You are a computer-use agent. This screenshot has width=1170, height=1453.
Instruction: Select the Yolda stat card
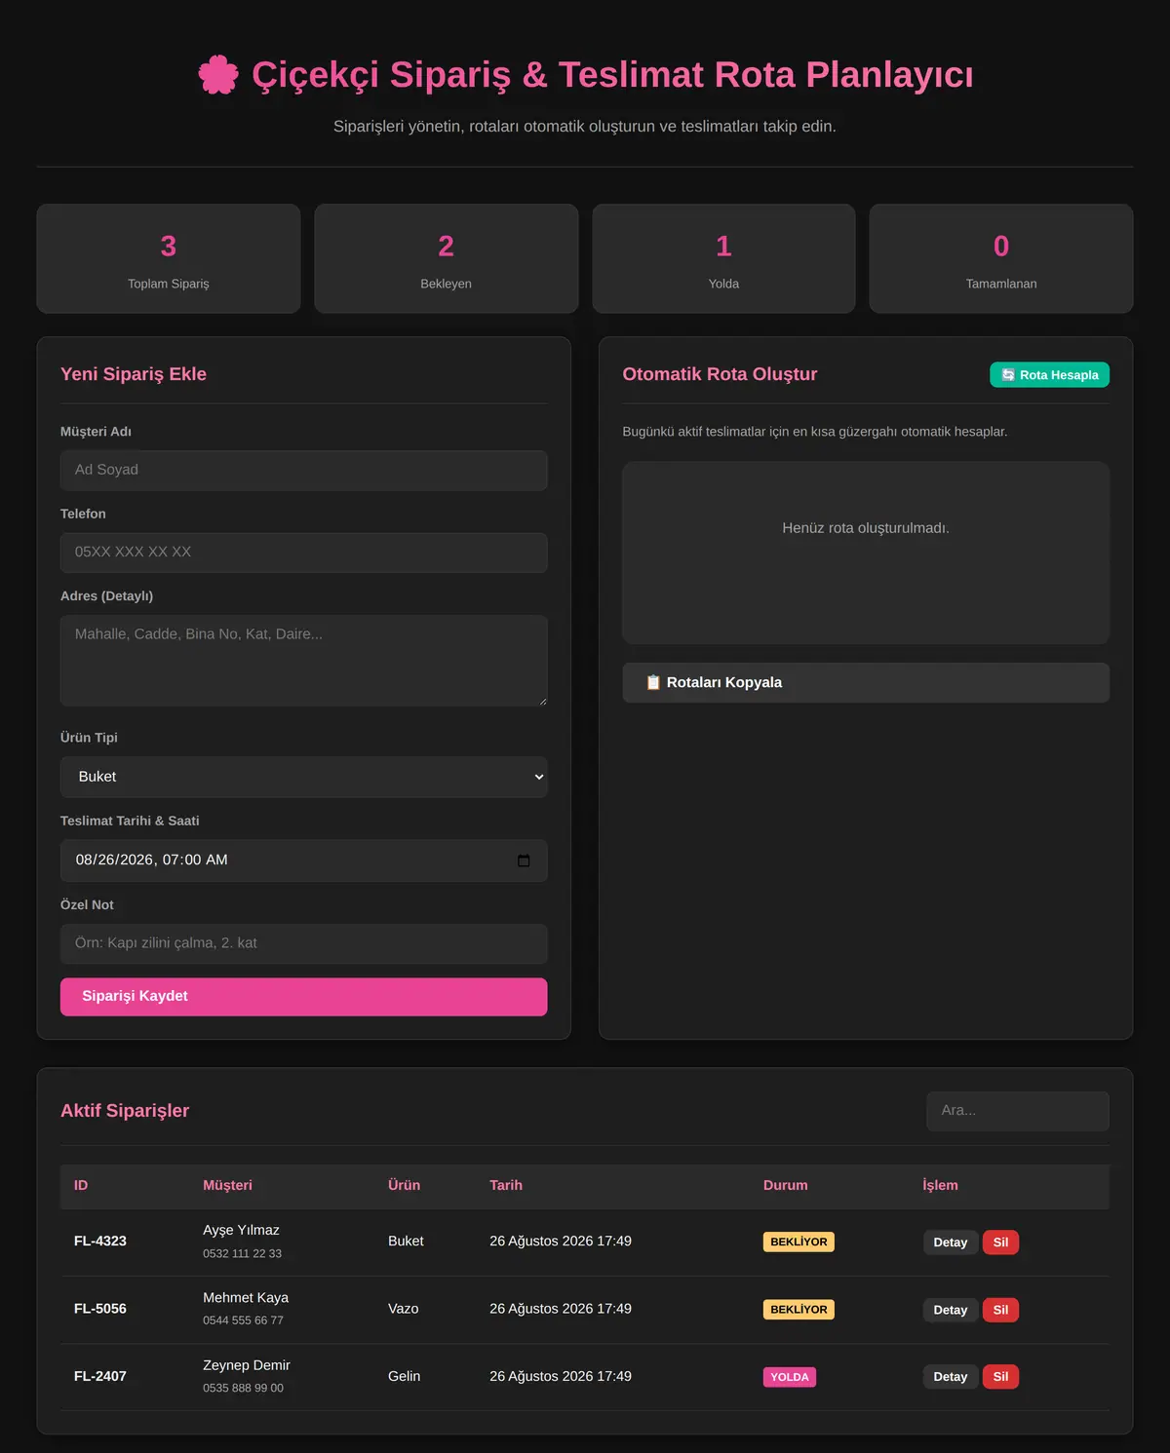click(x=723, y=258)
